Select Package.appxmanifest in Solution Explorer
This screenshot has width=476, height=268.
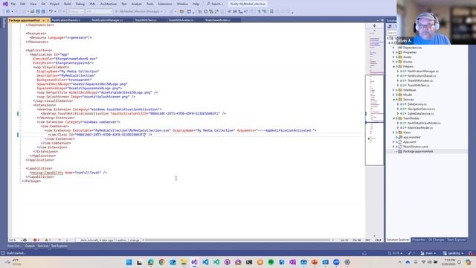tap(418, 151)
